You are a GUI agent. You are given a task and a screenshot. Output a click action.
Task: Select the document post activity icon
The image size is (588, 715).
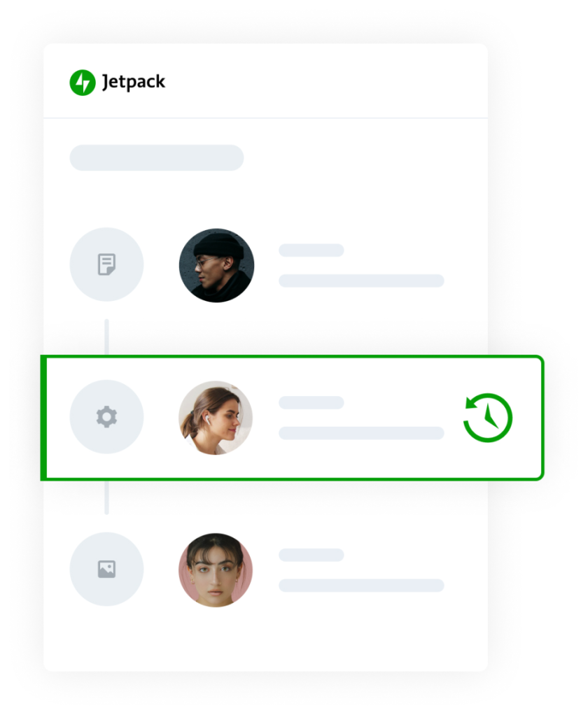[106, 264]
